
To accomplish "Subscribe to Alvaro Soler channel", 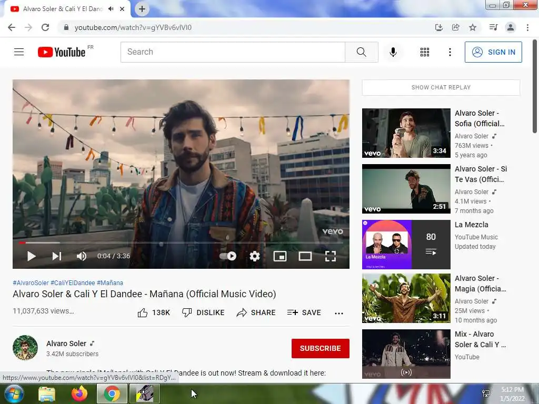I will pos(321,348).
